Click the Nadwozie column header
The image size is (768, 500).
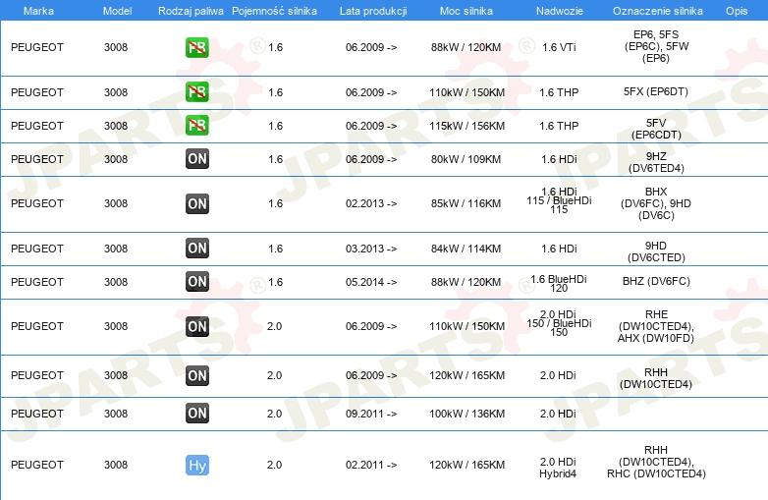[560, 11]
